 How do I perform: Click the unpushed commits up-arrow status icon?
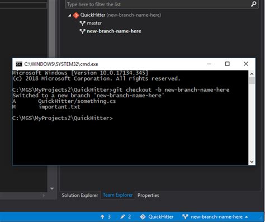point(102,217)
